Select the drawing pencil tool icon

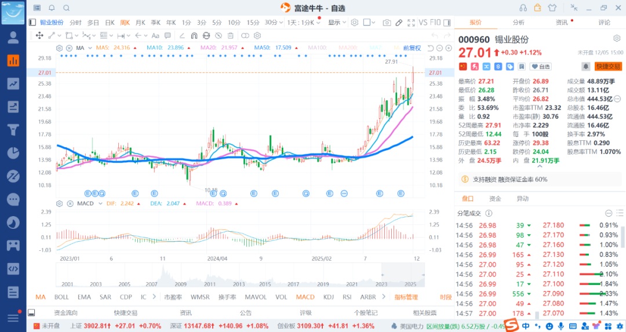pos(399,23)
